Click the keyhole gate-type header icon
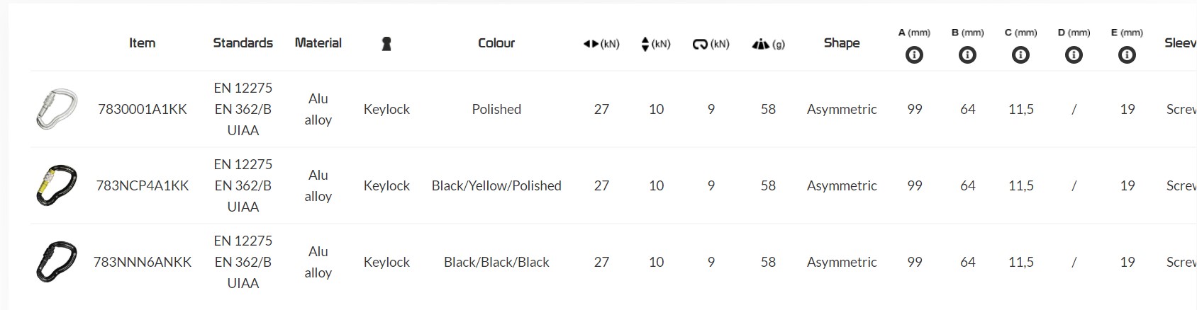The height and width of the screenshot is (310, 1197). pyautogui.click(x=386, y=44)
